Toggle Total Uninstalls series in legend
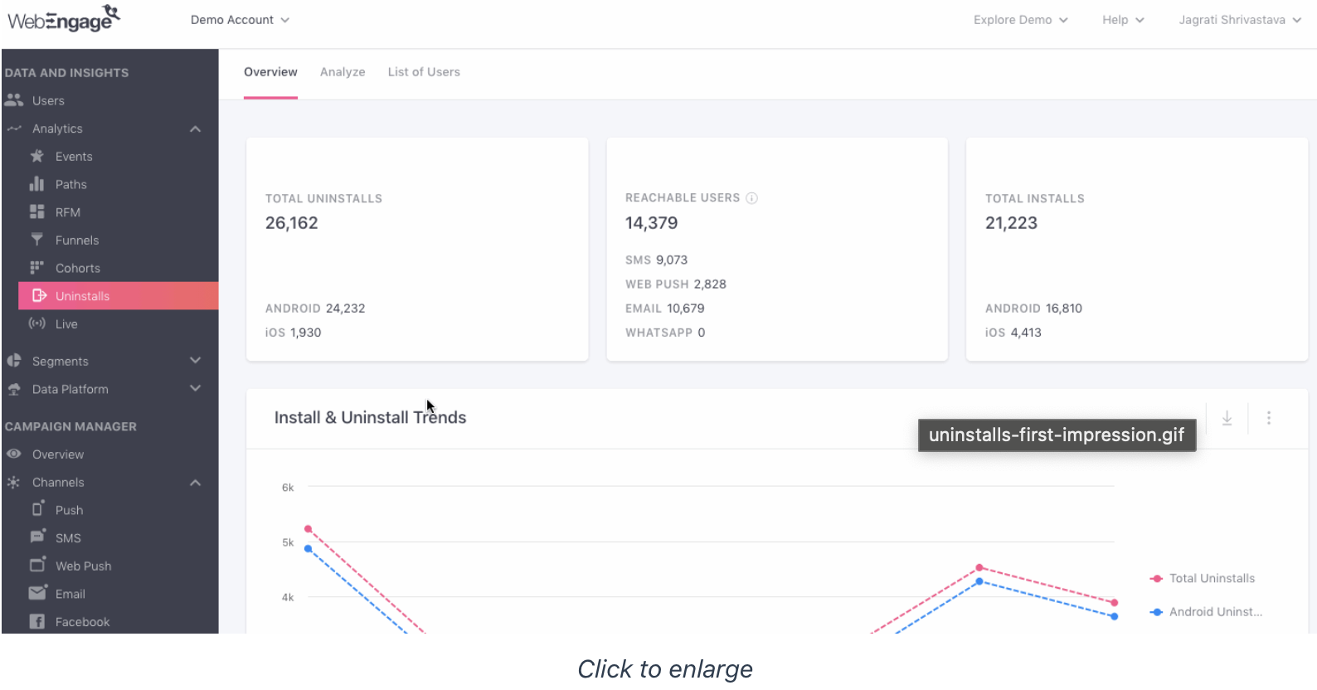This screenshot has height=690, width=1317. (x=1203, y=579)
